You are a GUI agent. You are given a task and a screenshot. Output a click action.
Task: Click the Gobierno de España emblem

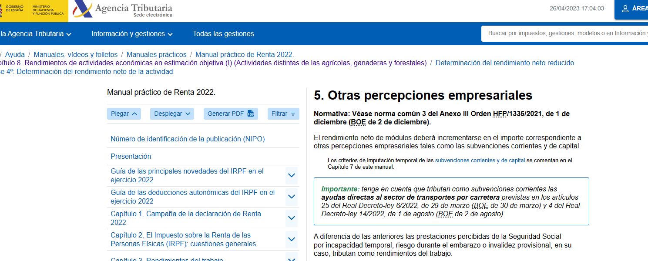point(15,10)
